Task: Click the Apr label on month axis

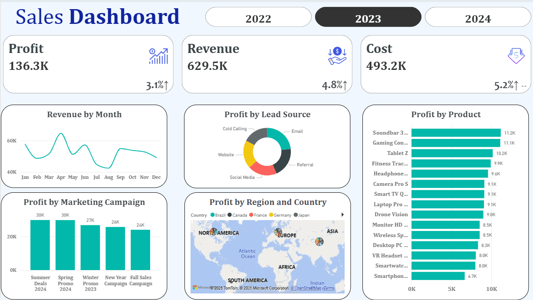Action: pos(61,177)
